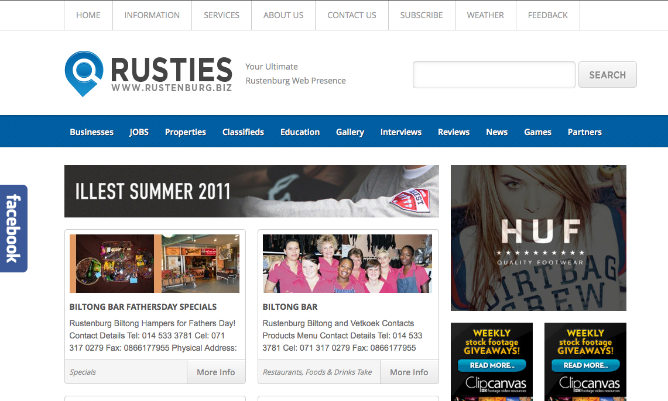Open the HUF Quality Footwear advertisement

pos(538,238)
